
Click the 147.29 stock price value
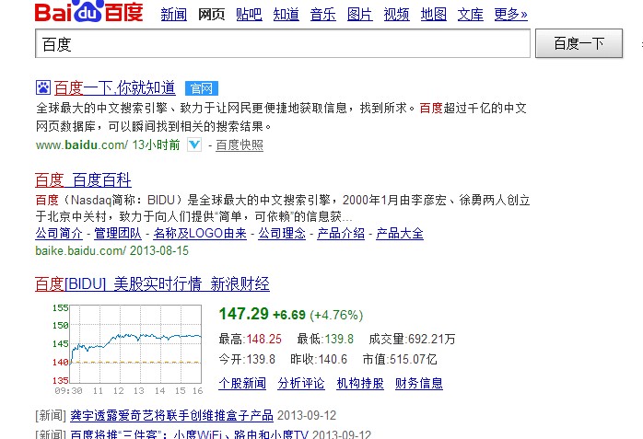pyautogui.click(x=243, y=314)
